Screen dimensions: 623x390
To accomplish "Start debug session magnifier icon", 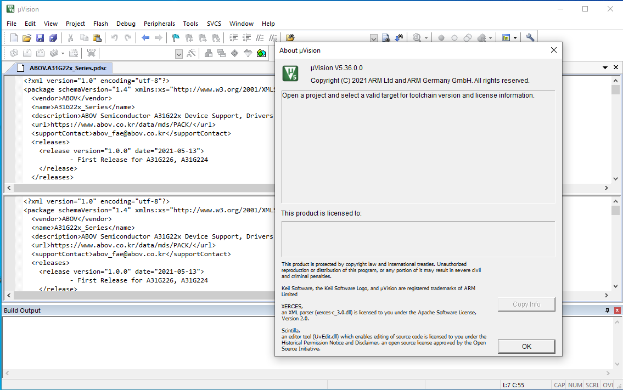I will pyautogui.click(x=417, y=38).
